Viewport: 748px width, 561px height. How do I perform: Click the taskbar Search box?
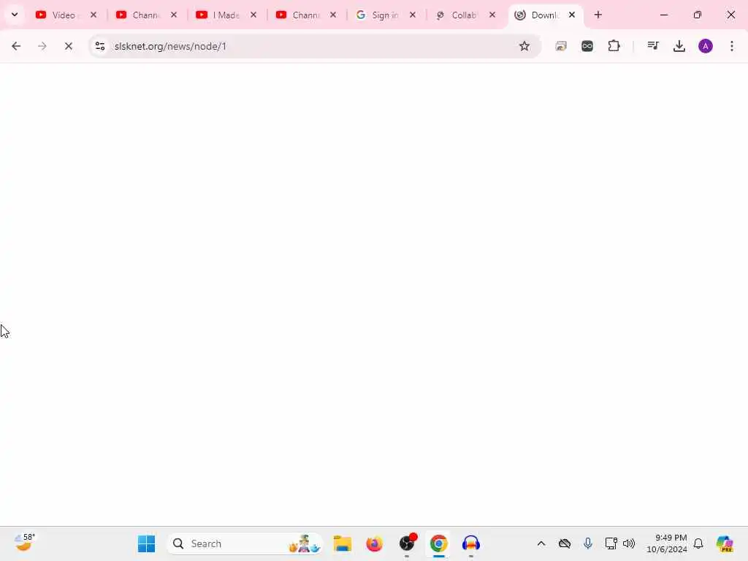coord(245,543)
